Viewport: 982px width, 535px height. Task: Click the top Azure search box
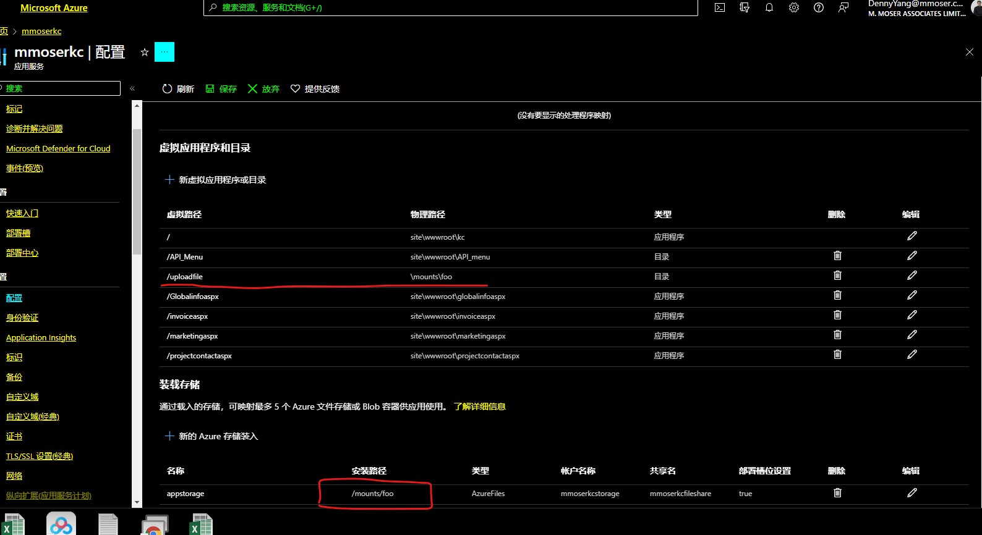tap(451, 7)
